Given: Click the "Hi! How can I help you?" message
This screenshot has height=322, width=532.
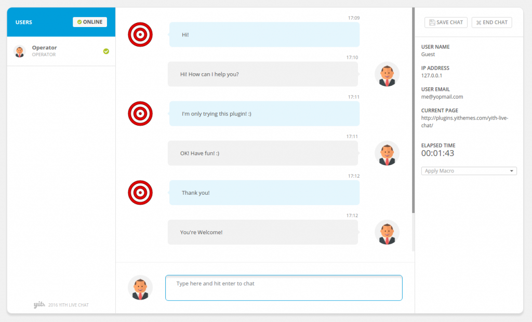Looking at the screenshot, I should (x=262, y=74).
